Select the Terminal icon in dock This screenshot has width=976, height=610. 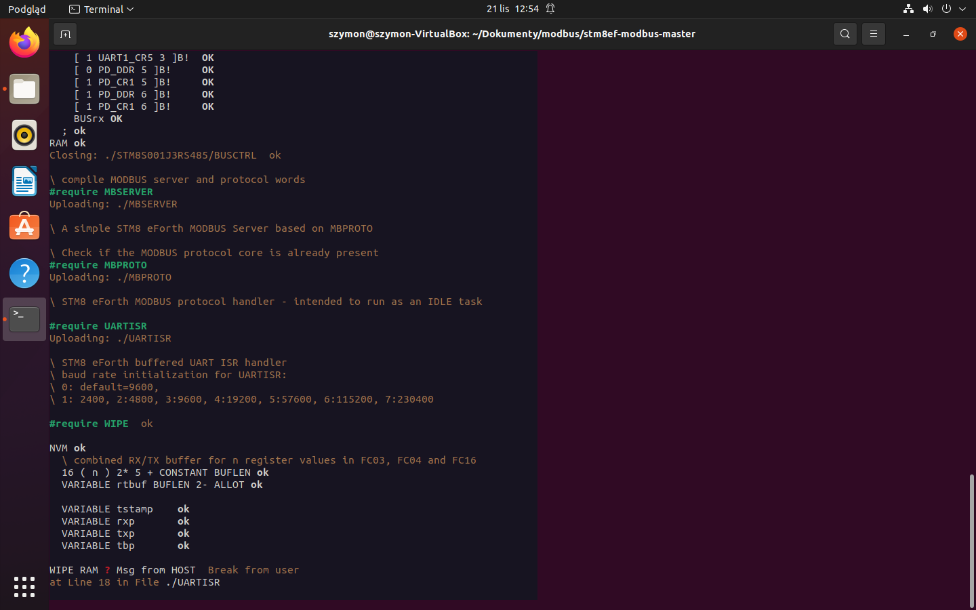coord(24,319)
